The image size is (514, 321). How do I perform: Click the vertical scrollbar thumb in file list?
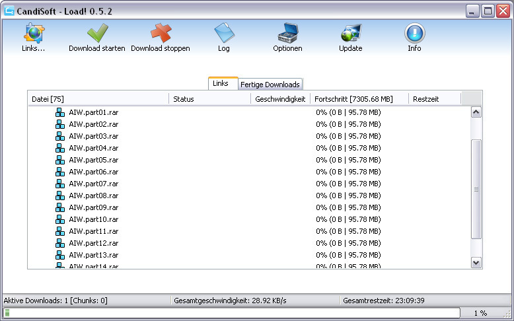pos(476,189)
